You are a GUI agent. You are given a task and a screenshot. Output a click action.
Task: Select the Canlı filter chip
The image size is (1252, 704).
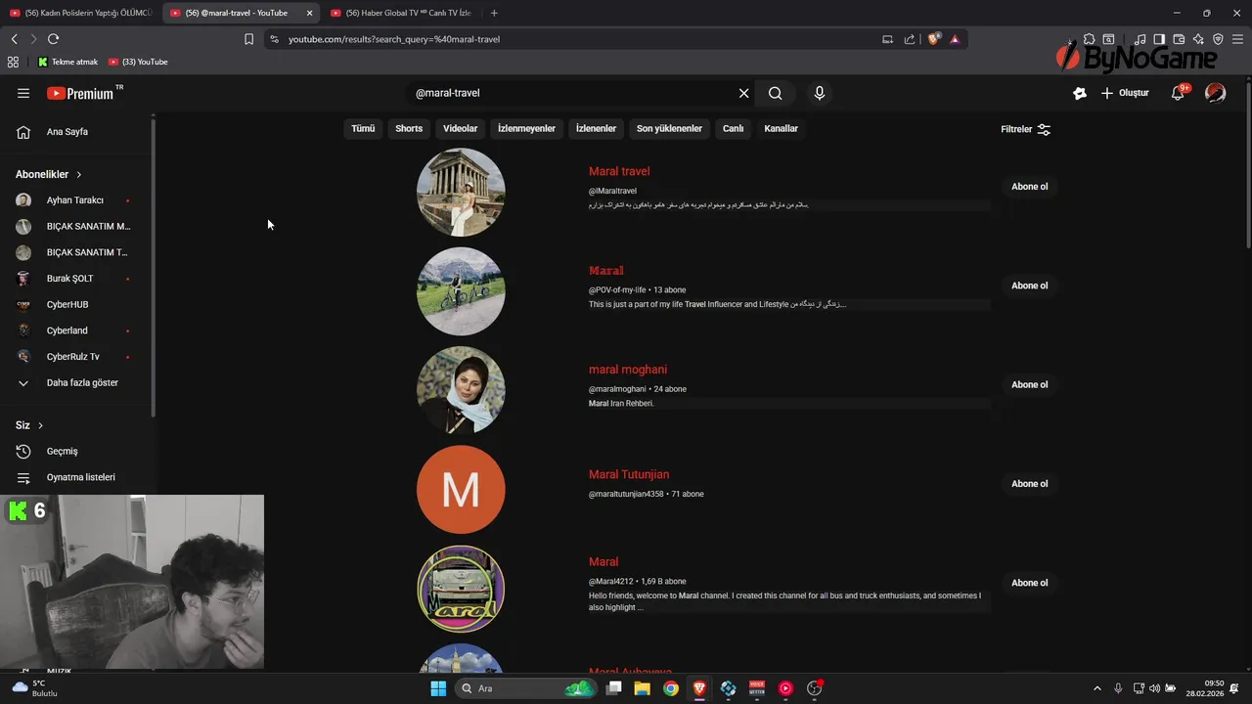tap(733, 129)
